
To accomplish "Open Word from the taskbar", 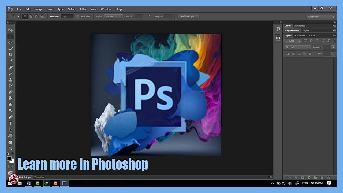I will coord(29,183).
